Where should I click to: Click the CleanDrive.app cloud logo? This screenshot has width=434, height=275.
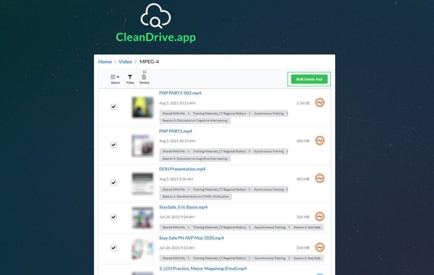(156, 16)
